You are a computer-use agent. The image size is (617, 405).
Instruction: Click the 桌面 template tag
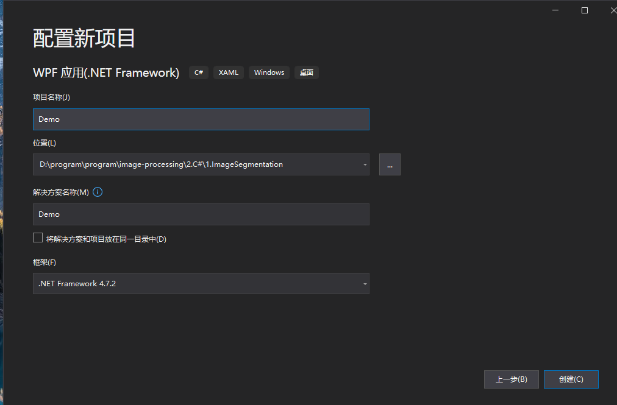click(x=306, y=72)
